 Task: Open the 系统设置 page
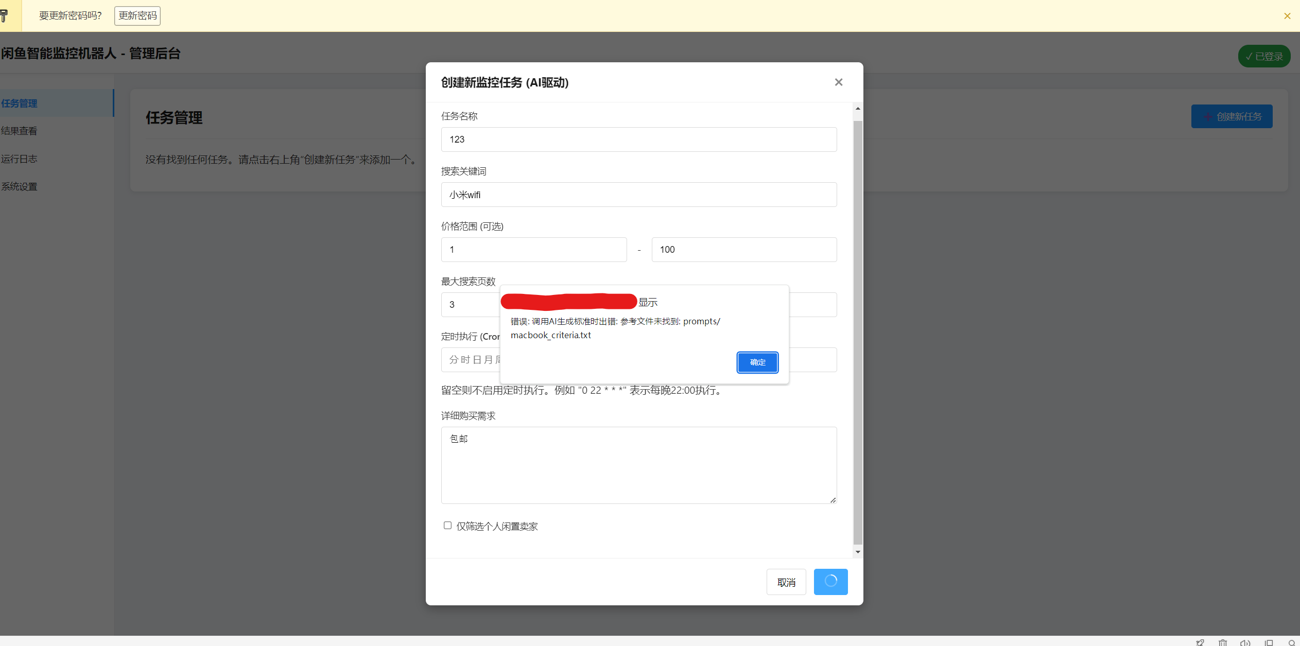click(x=19, y=186)
